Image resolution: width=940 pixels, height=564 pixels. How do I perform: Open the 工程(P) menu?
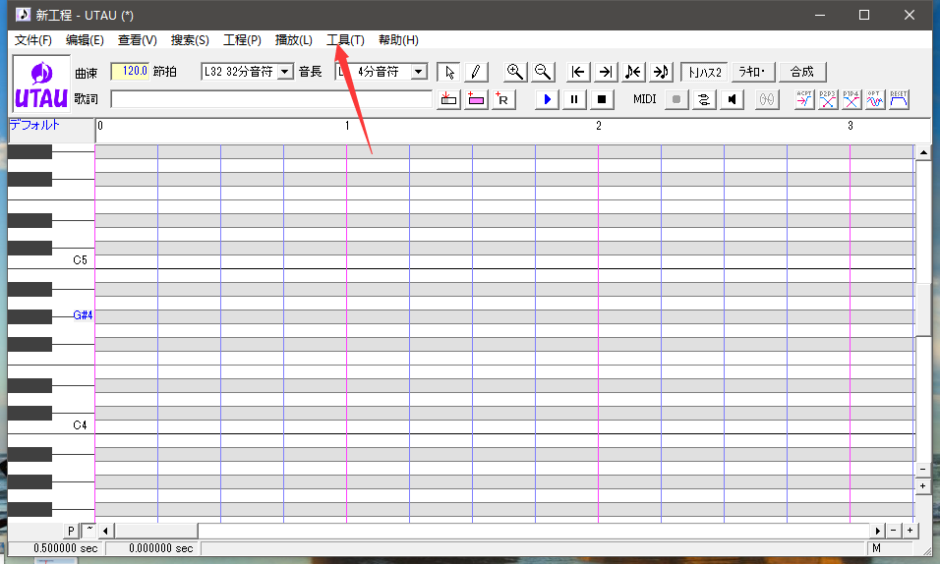242,40
